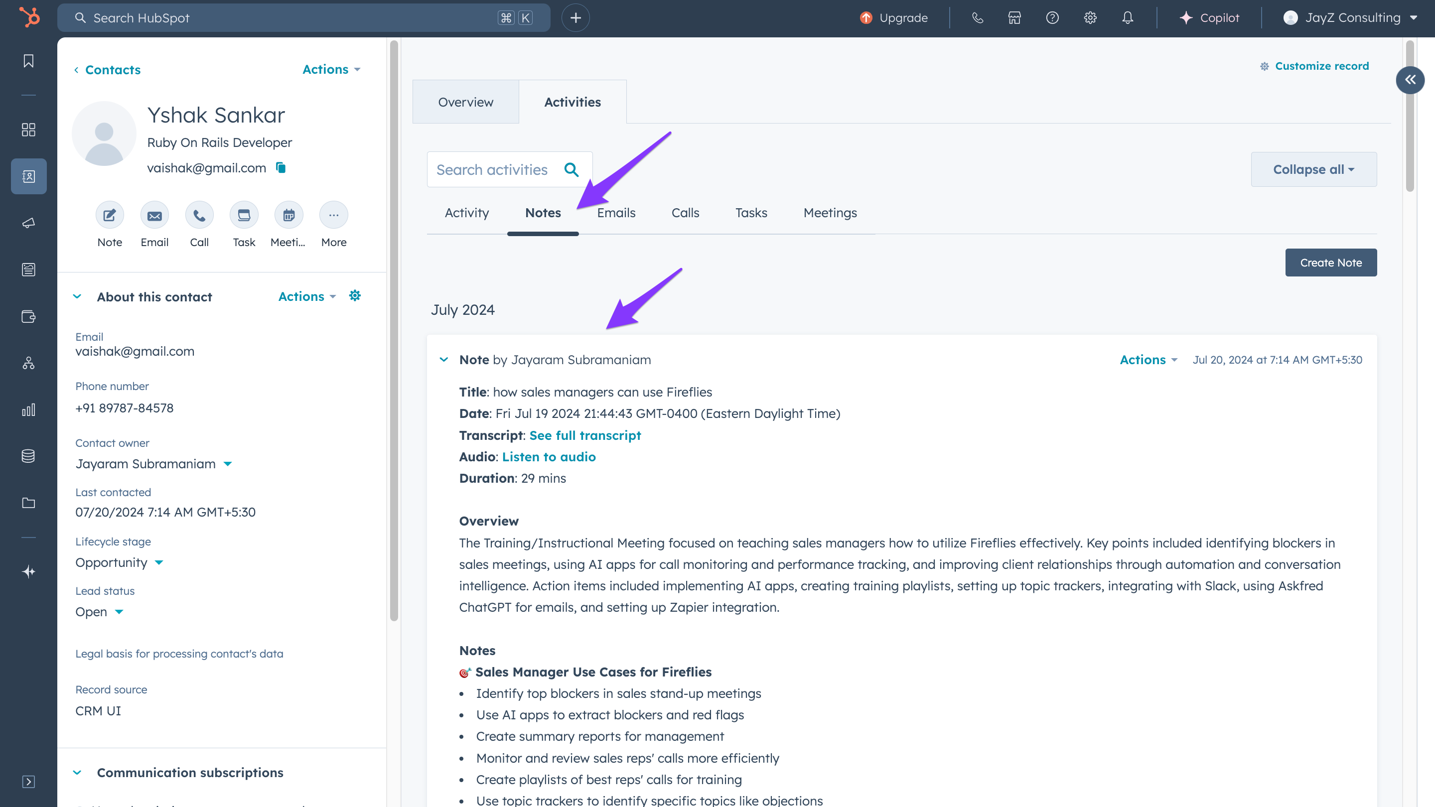Open the Automation workflows icon in the sidebar
Screen dimensions: 1435x807
click(28, 363)
